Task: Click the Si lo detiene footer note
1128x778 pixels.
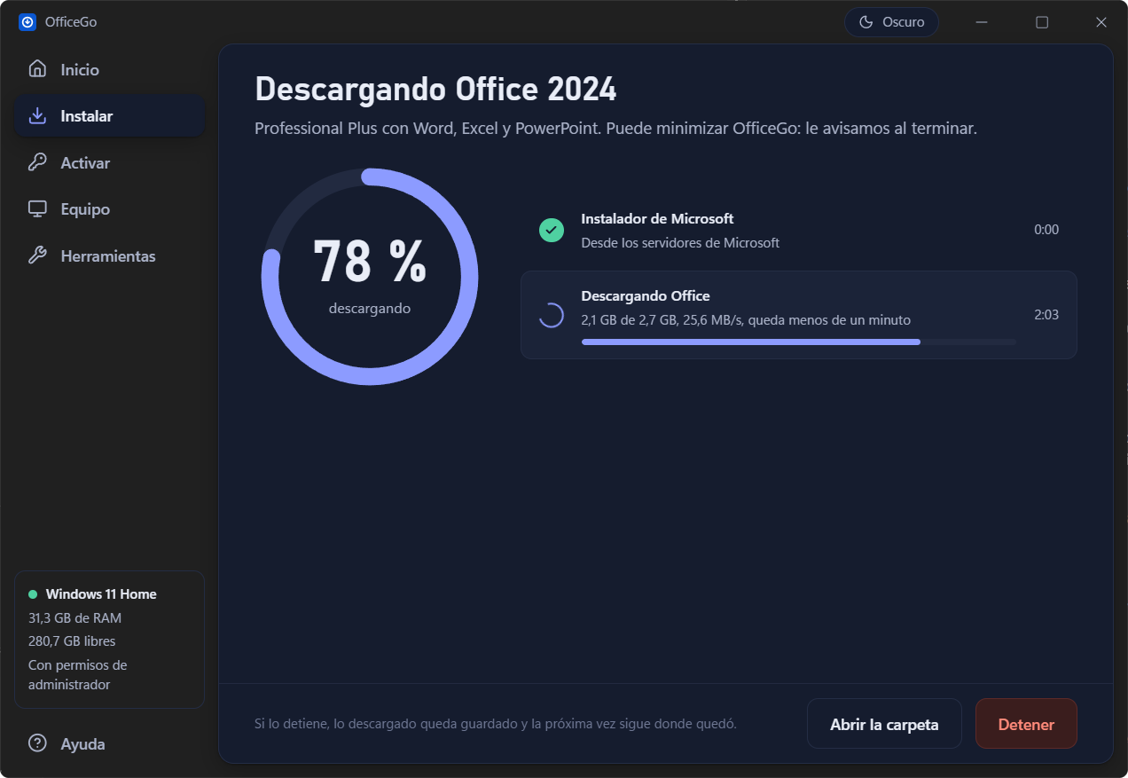Action: [x=496, y=724]
